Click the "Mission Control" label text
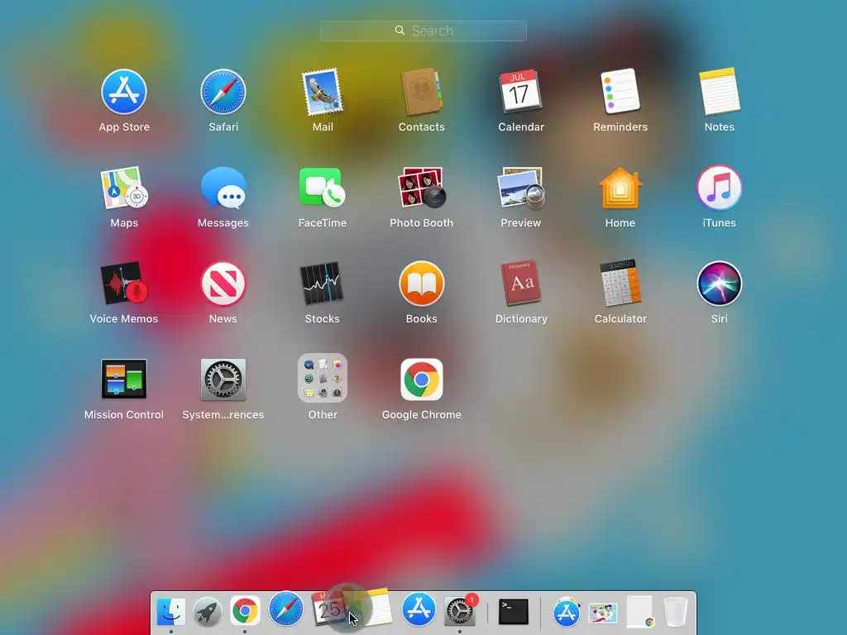 pyautogui.click(x=124, y=415)
